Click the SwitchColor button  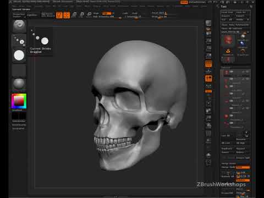pos(19,121)
